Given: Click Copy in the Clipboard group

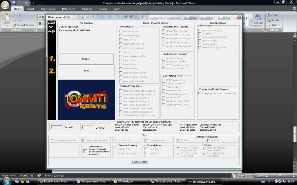Looking at the screenshot, I should (18, 20).
